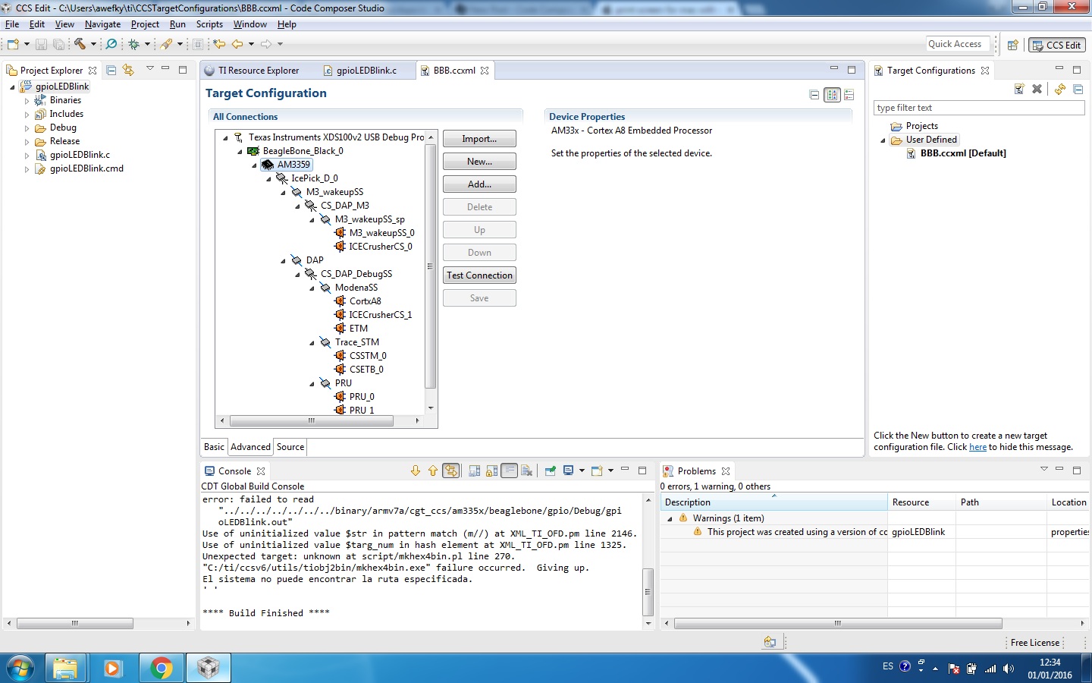Click the Test Connection button
Screen dimensions: 1092x683
click(479, 275)
